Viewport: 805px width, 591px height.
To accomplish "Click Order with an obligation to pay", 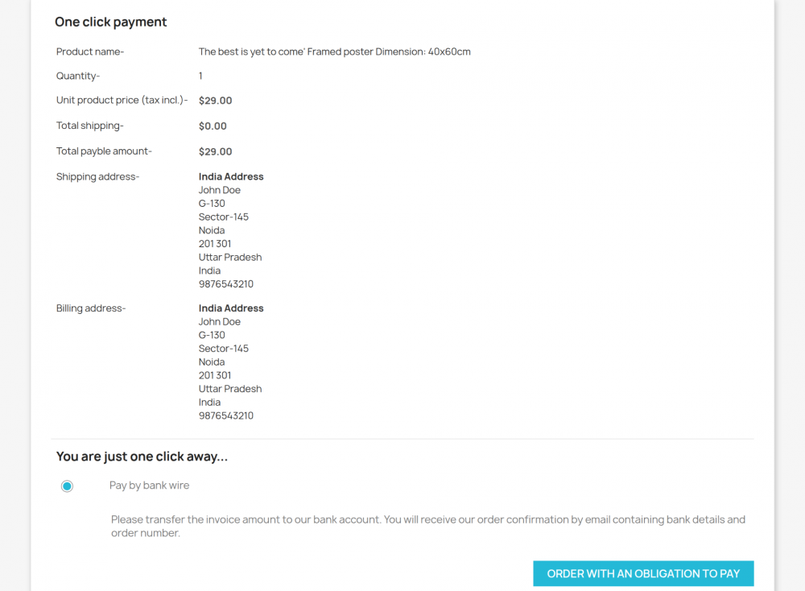I will pyautogui.click(x=643, y=573).
